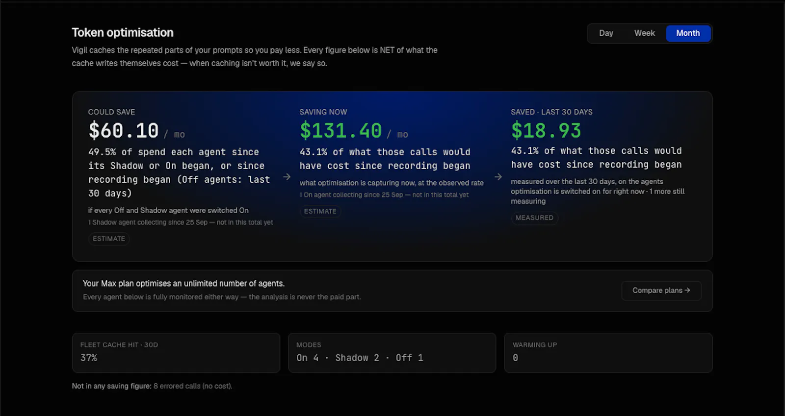Select the 37% fleet cache hit value
Viewport: 785px width, 416px height.
(89, 358)
